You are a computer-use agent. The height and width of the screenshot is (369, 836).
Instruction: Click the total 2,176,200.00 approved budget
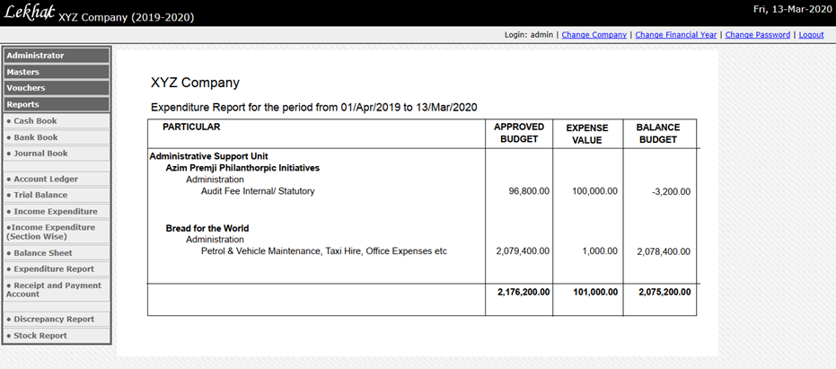524,292
